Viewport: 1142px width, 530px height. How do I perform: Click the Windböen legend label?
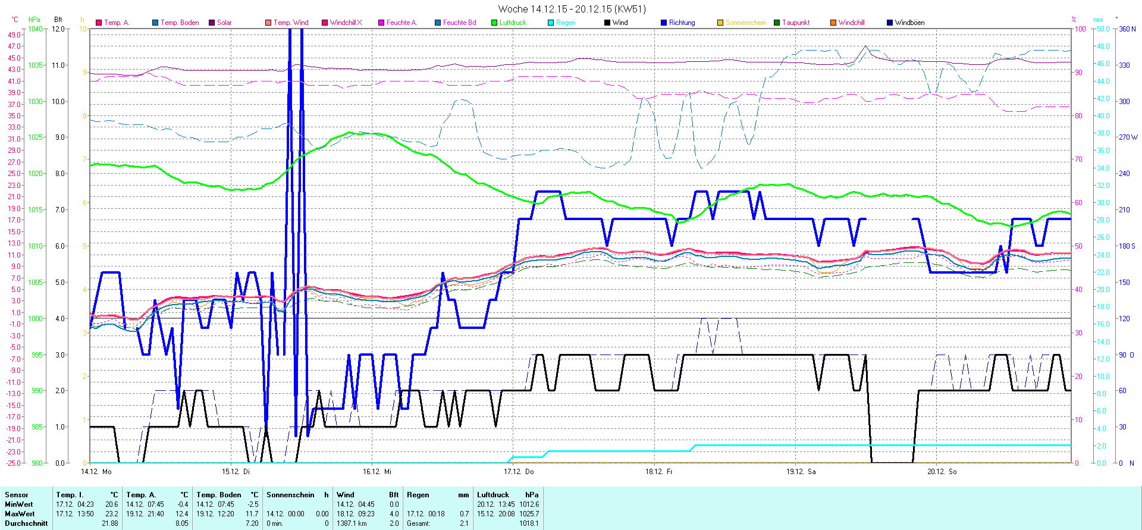pyautogui.click(x=909, y=23)
